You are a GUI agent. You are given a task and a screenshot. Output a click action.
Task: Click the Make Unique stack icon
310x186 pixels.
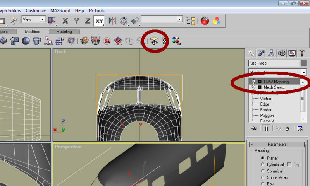[279, 129]
